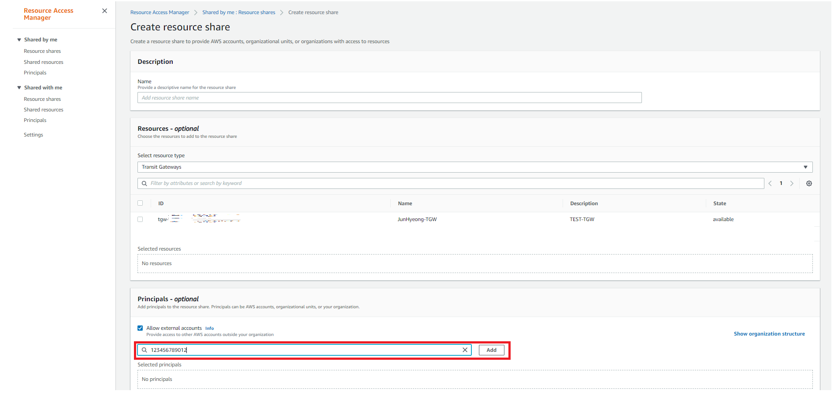Viewport: 834px width, 395px height.
Task: Click the Add principal button
Action: pyautogui.click(x=491, y=350)
